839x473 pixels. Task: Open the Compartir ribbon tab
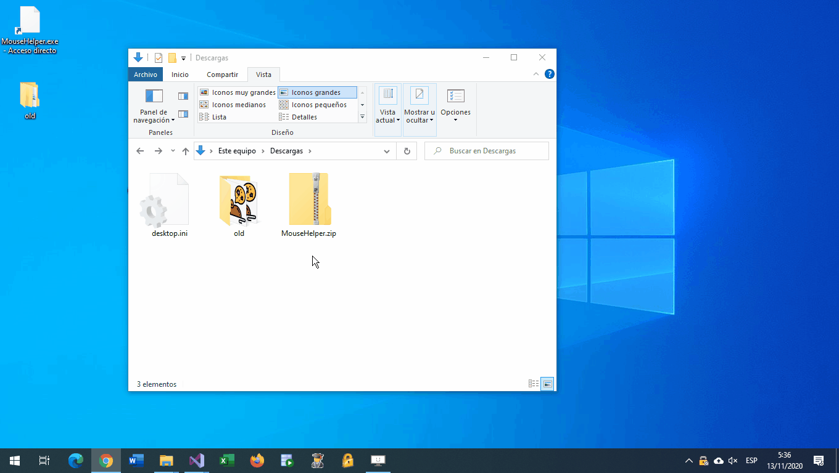pos(222,75)
